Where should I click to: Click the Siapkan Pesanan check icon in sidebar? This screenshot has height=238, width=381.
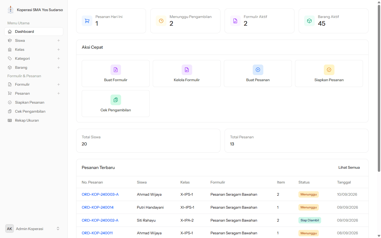click(10, 102)
